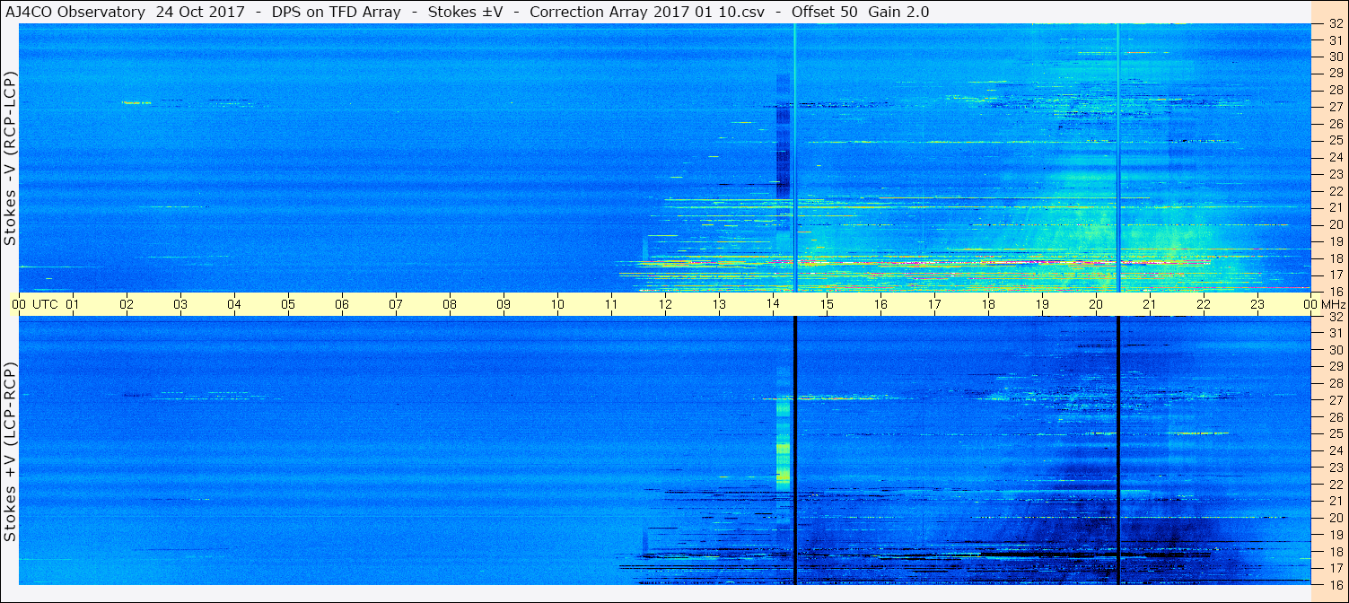This screenshot has width=1349, height=603.
Task: Click 25 MHz label in Stokes -V panel
Action: tap(1336, 141)
